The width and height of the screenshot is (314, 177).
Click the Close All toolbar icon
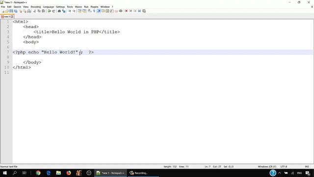25,11
